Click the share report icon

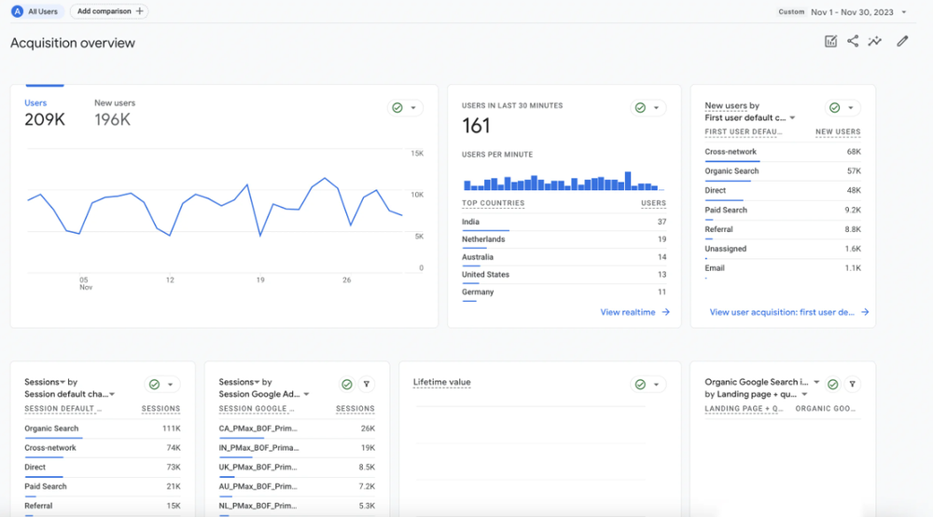tap(853, 41)
